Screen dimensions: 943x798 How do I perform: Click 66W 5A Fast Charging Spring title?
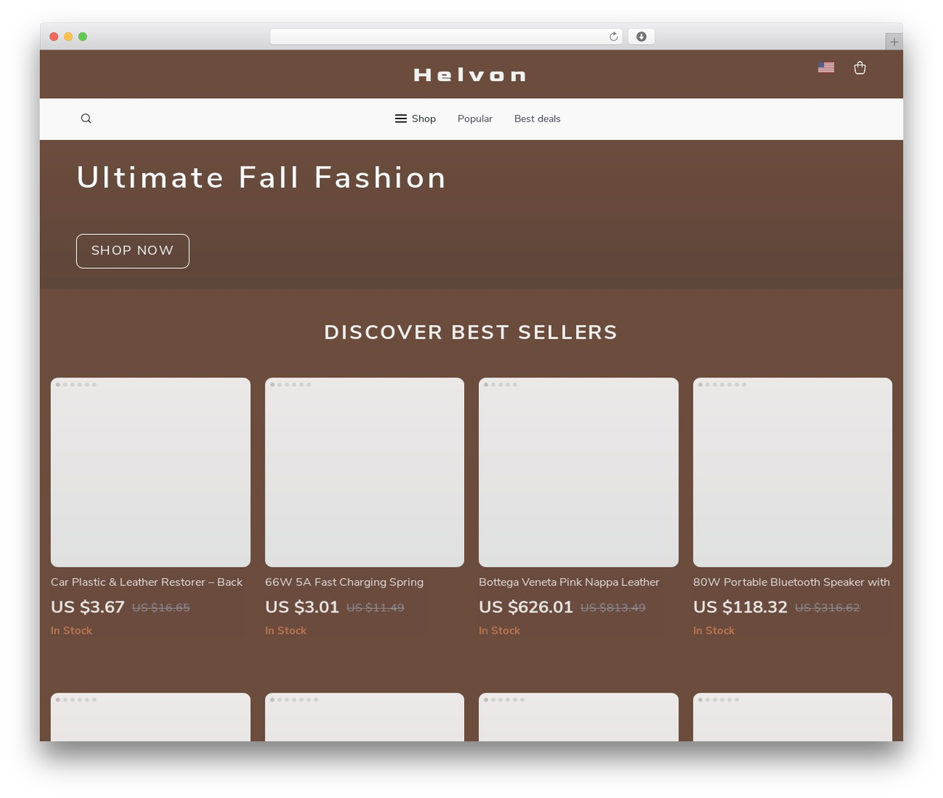tap(344, 582)
